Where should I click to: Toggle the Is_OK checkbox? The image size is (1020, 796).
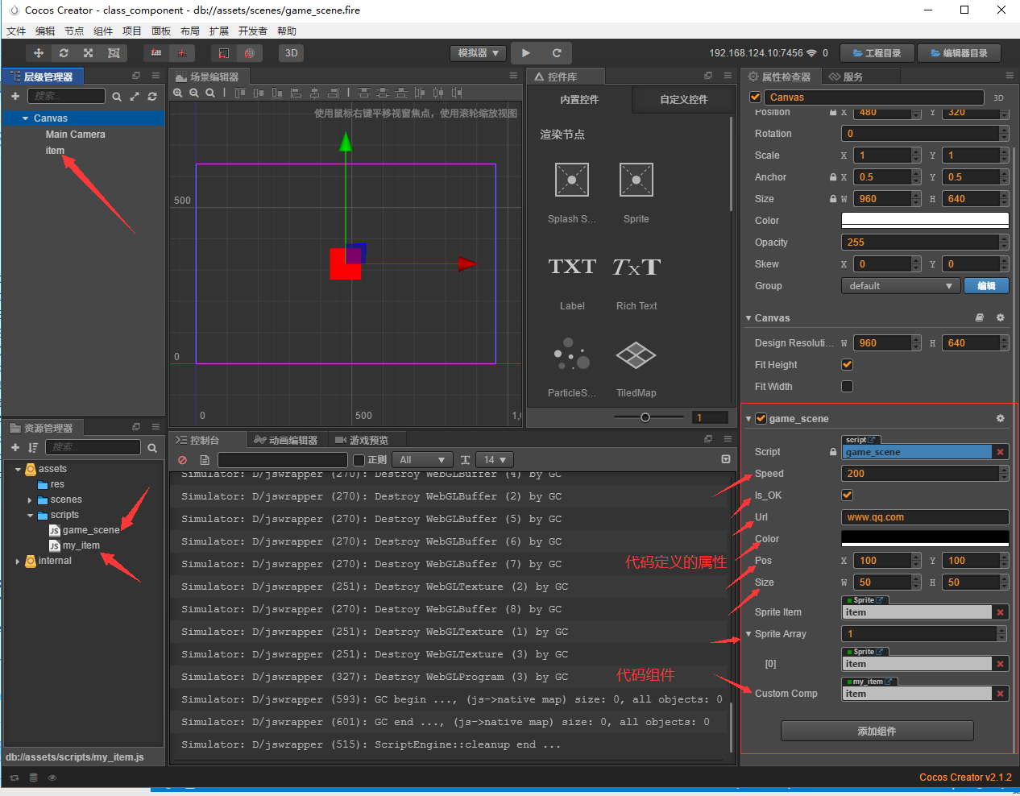[x=847, y=495]
